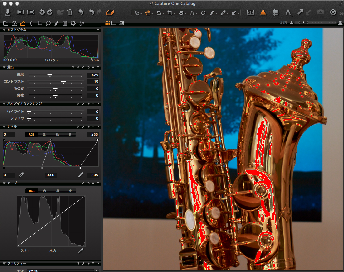Select the 緑 channel in the Curve panel
344x272 pixels.
[57, 191]
